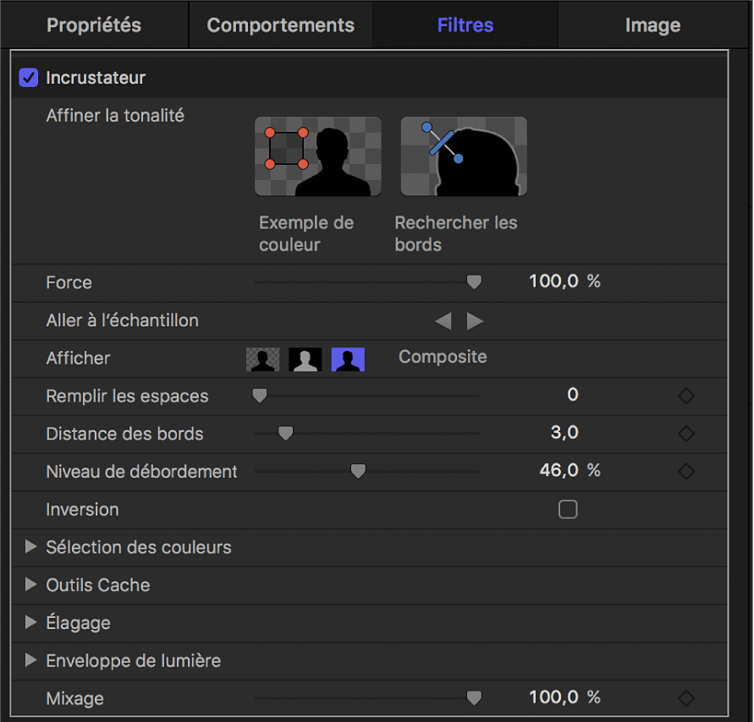Click the Force slider handle
754x722 pixels.
[473, 282]
